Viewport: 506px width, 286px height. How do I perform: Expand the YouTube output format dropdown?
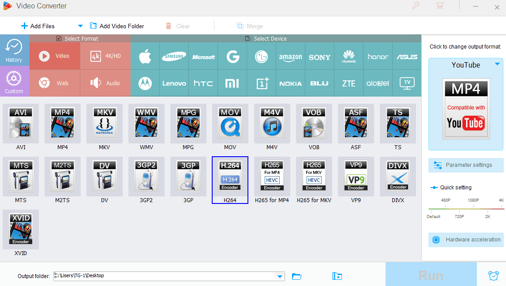[497, 64]
